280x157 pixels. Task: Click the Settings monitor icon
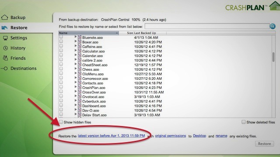(5, 38)
